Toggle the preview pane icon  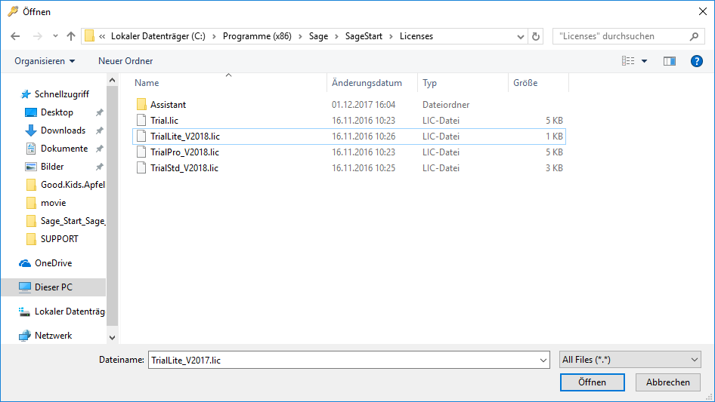(x=669, y=61)
